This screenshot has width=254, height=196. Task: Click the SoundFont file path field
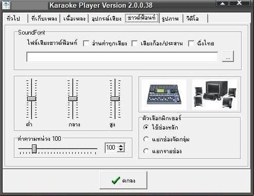pyautogui.click(x=122, y=57)
